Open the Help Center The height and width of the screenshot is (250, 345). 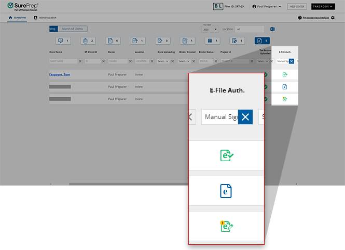tap(297, 7)
